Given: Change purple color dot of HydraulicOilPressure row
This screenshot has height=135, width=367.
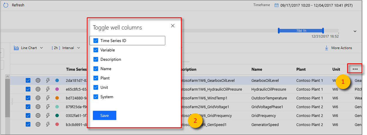Looking at the screenshot, I should coord(57,89).
